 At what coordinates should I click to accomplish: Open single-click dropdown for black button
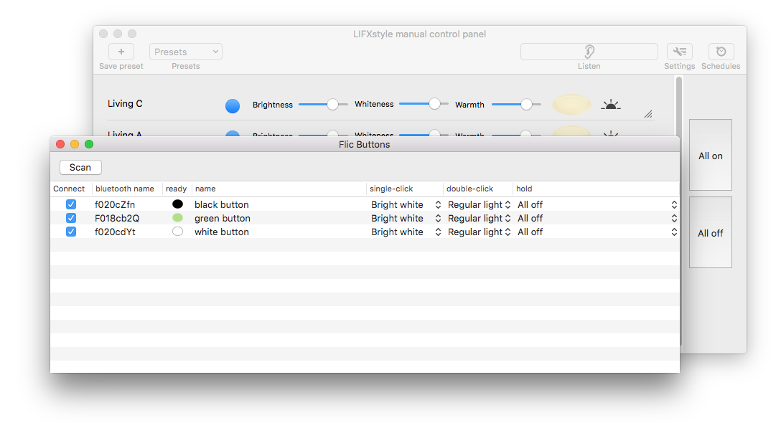point(406,204)
